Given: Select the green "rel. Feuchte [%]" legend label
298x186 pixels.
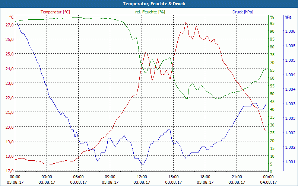Looking at the screenshot, I should pyautogui.click(x=150, y=12).
